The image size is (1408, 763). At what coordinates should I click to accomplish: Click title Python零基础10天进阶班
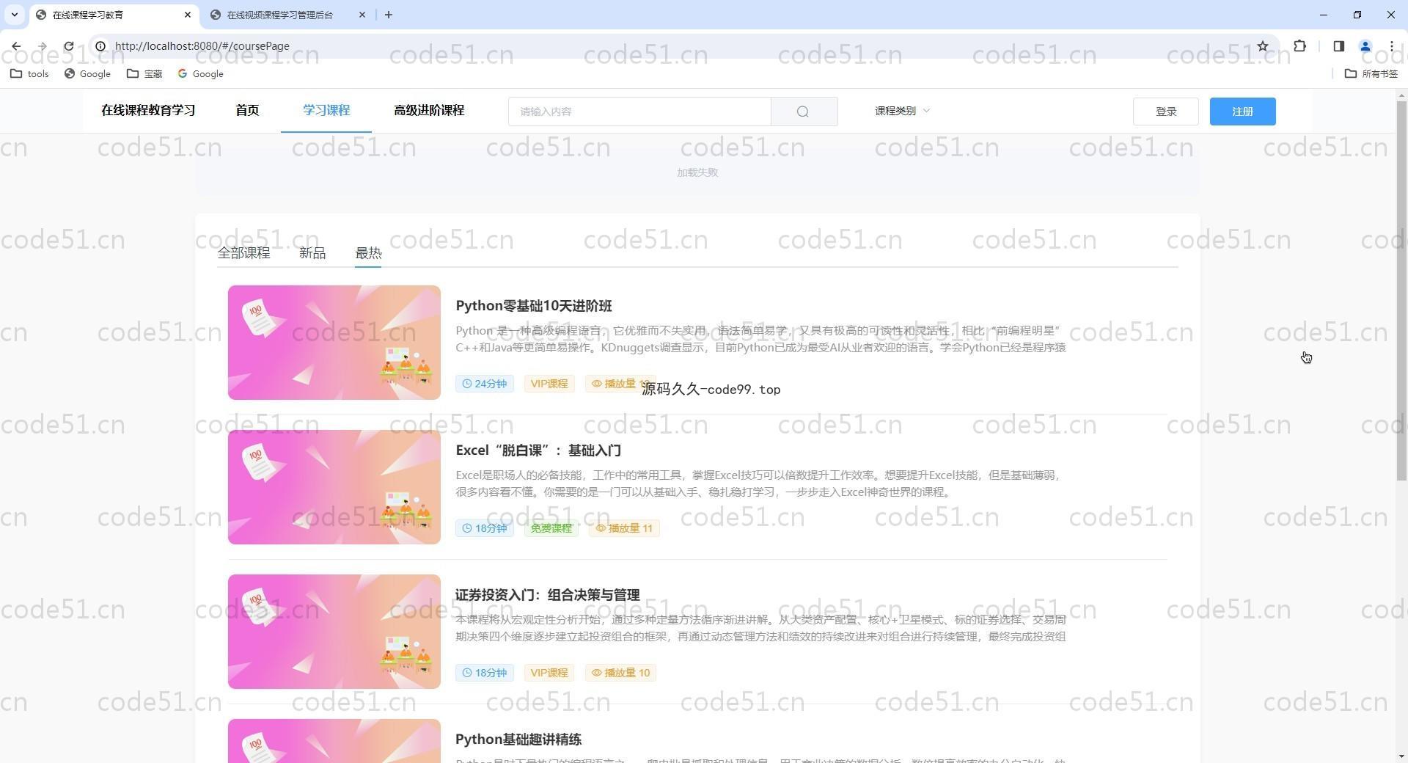(x=534, y=306)
